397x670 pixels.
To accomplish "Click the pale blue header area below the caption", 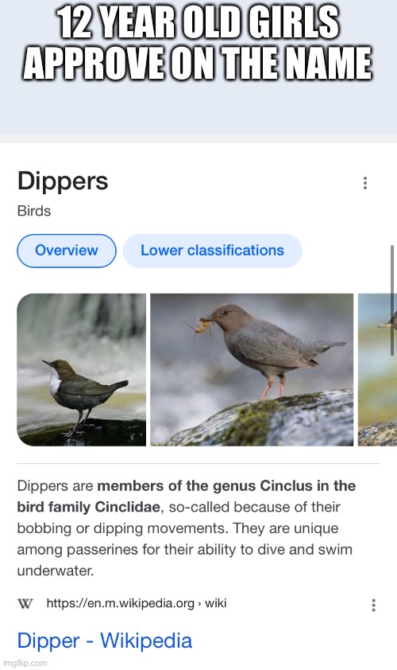I will point(198,109).
